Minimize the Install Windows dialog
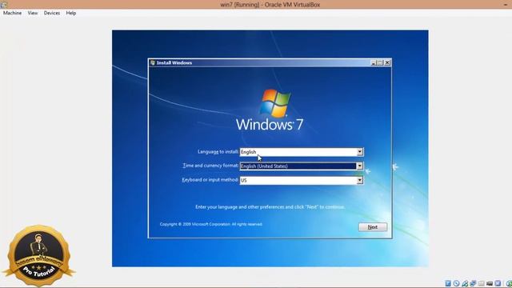This screenshot has height=288, width=512. coord(374,62)
